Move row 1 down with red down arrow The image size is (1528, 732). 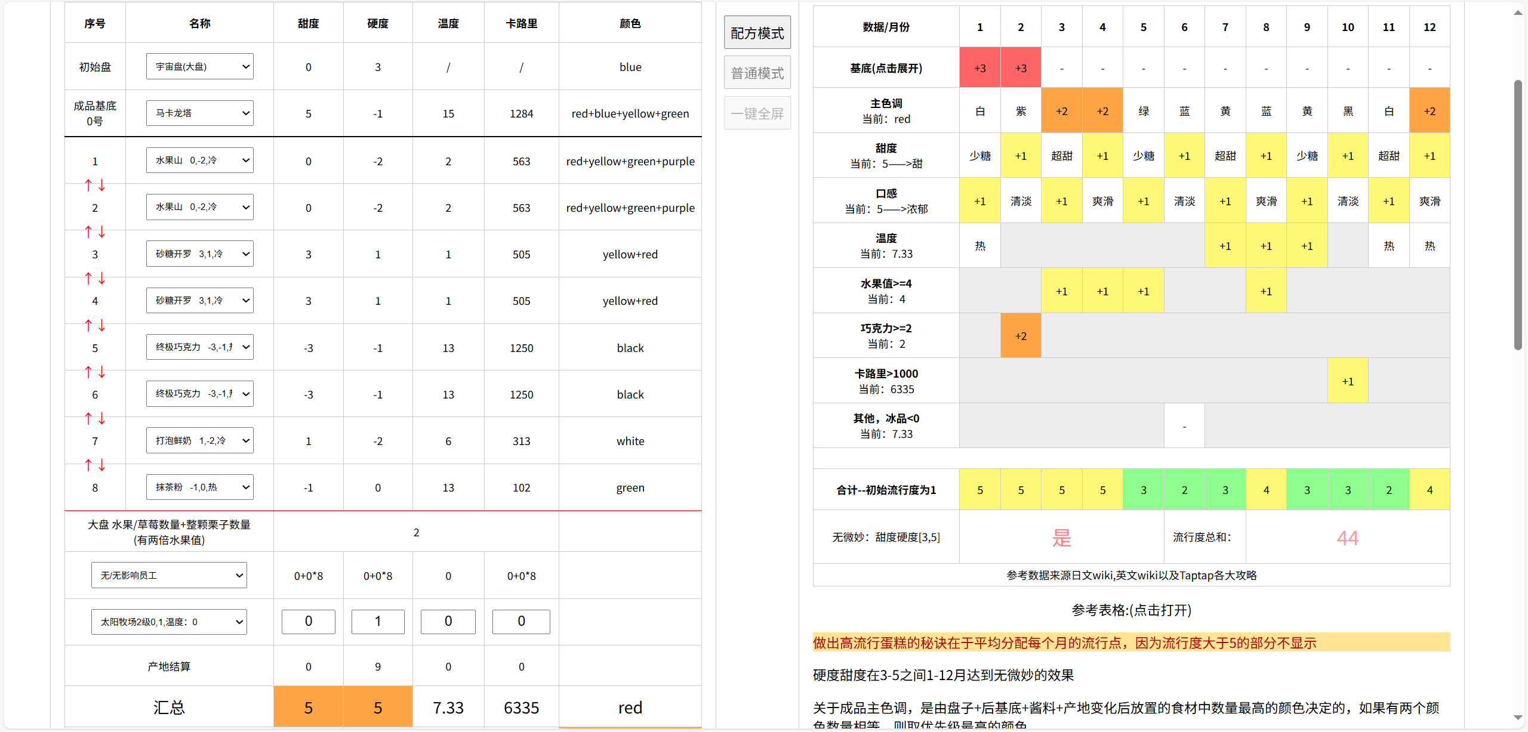click(x=102, y=186)
